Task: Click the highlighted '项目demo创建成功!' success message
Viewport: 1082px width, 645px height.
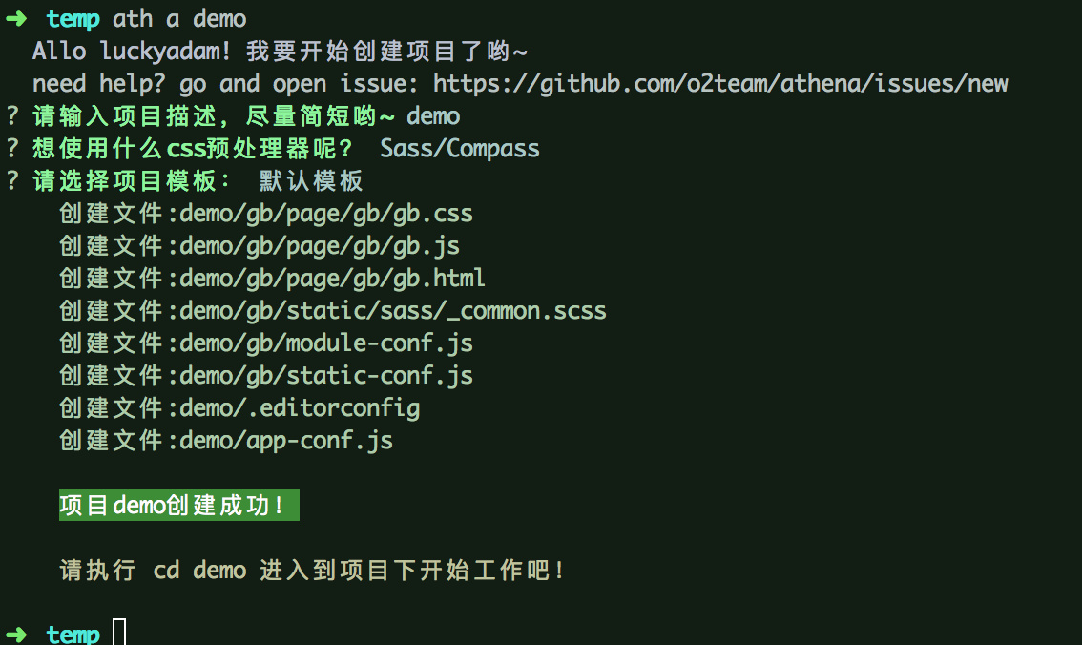Action: coord(178,506)
